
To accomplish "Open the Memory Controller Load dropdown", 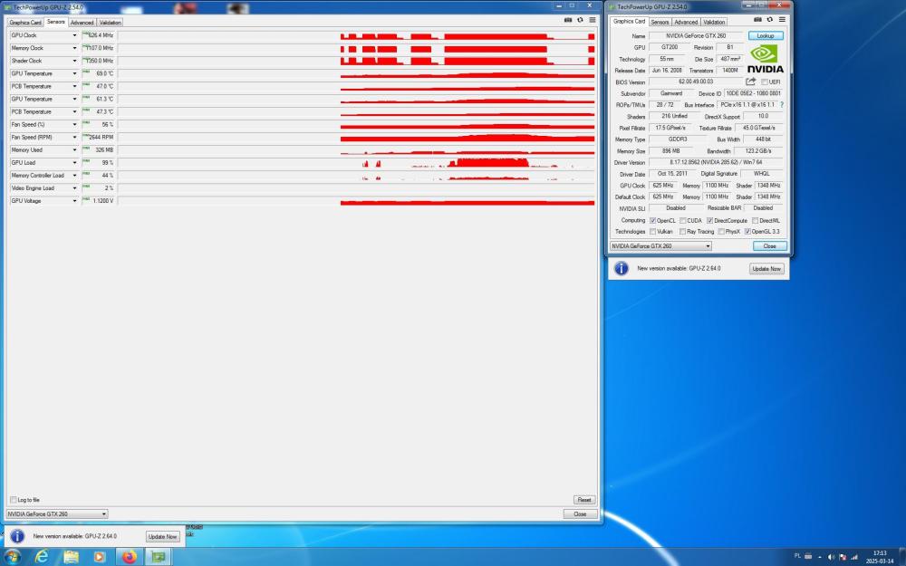I will click(x=74, y=175).
